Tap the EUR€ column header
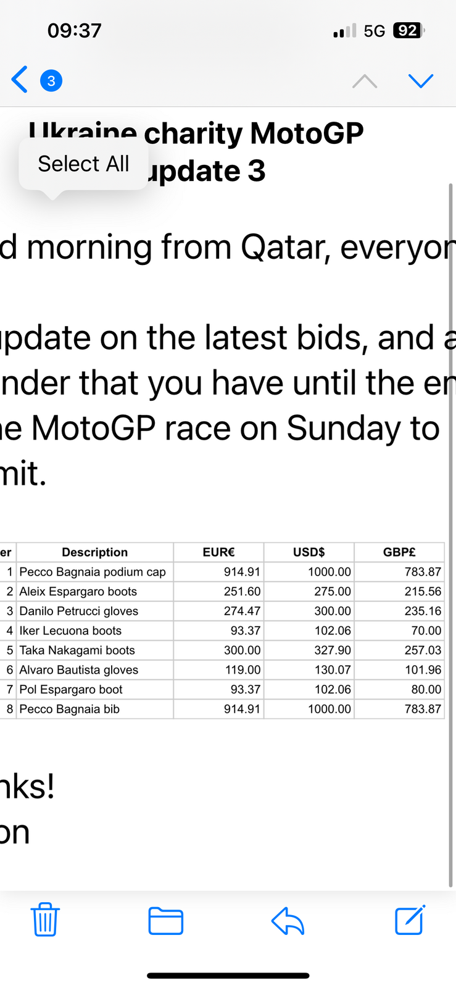 219,552
